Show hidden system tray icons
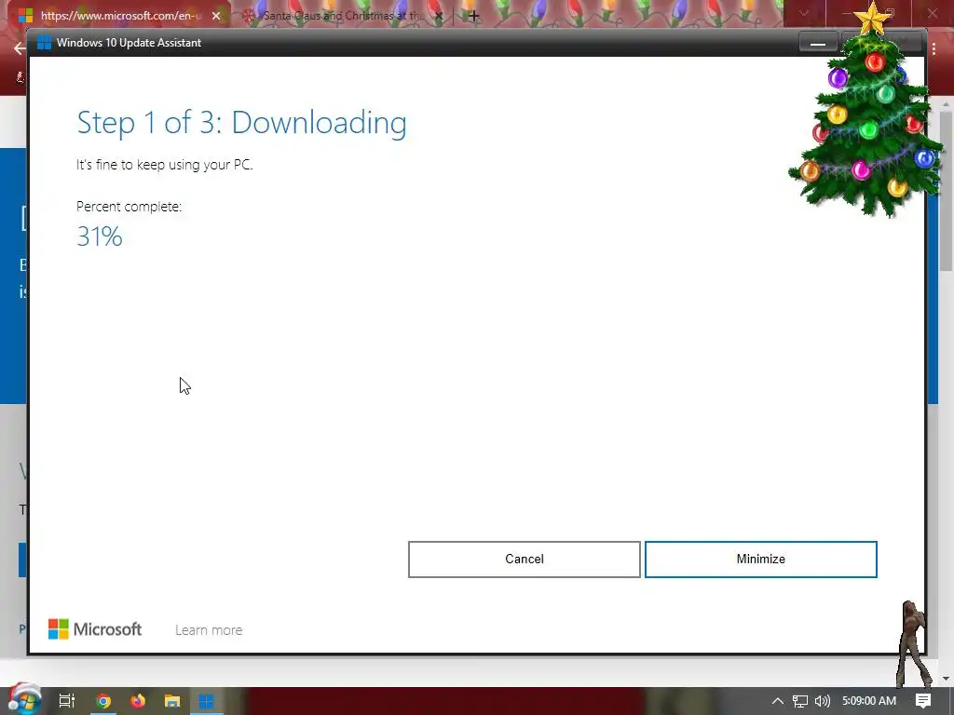The height and width of the screenshot is (715, 954). click(x=778, y=701)
